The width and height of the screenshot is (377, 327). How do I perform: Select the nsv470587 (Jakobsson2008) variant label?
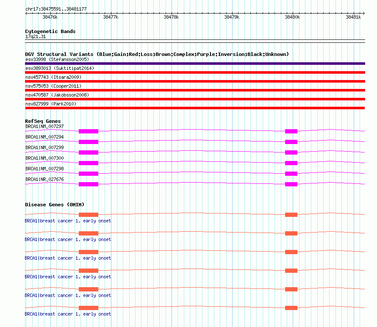pos(57,95)
